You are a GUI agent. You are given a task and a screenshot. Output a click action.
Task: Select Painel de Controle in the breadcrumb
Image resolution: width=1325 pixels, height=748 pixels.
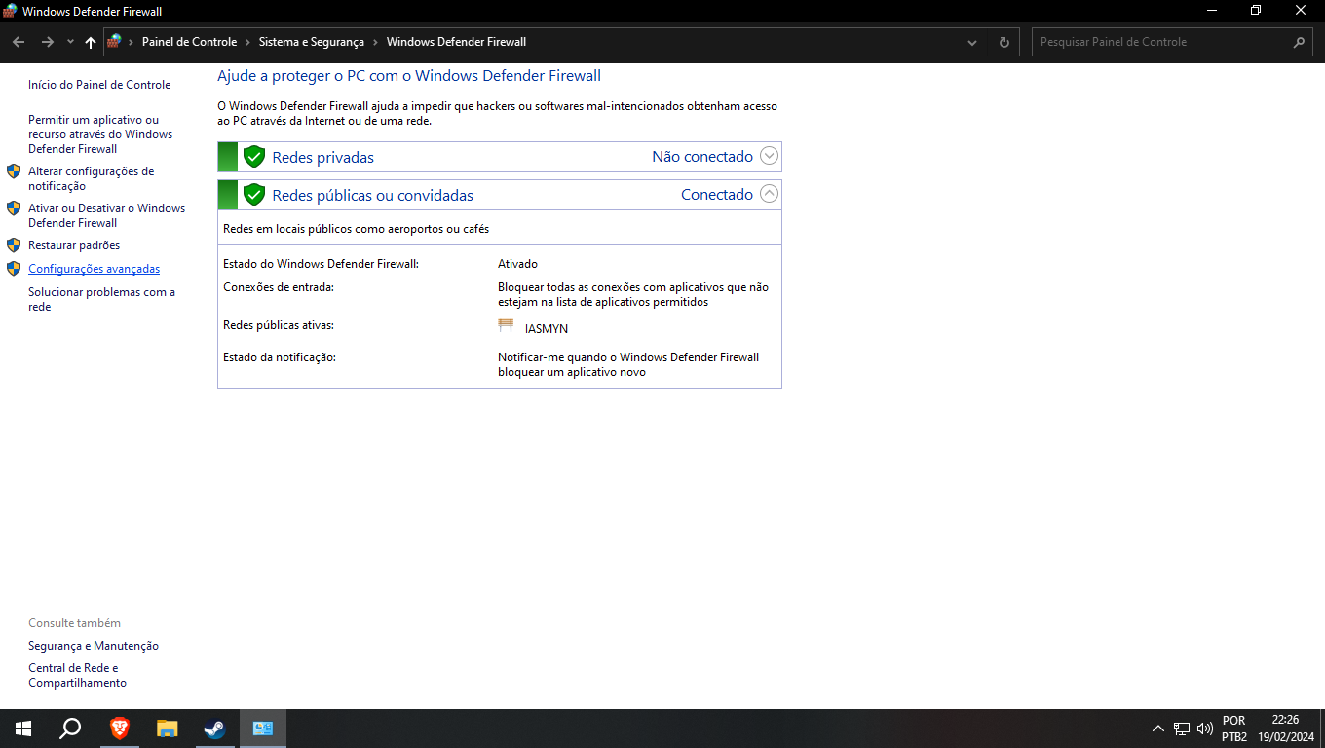coord(189,42)
